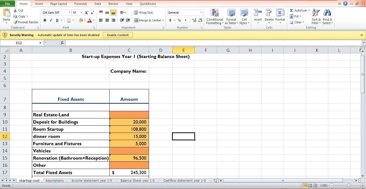Switch to the Assumptions sheet tab

pyautogui.click(x=54, y=181)
